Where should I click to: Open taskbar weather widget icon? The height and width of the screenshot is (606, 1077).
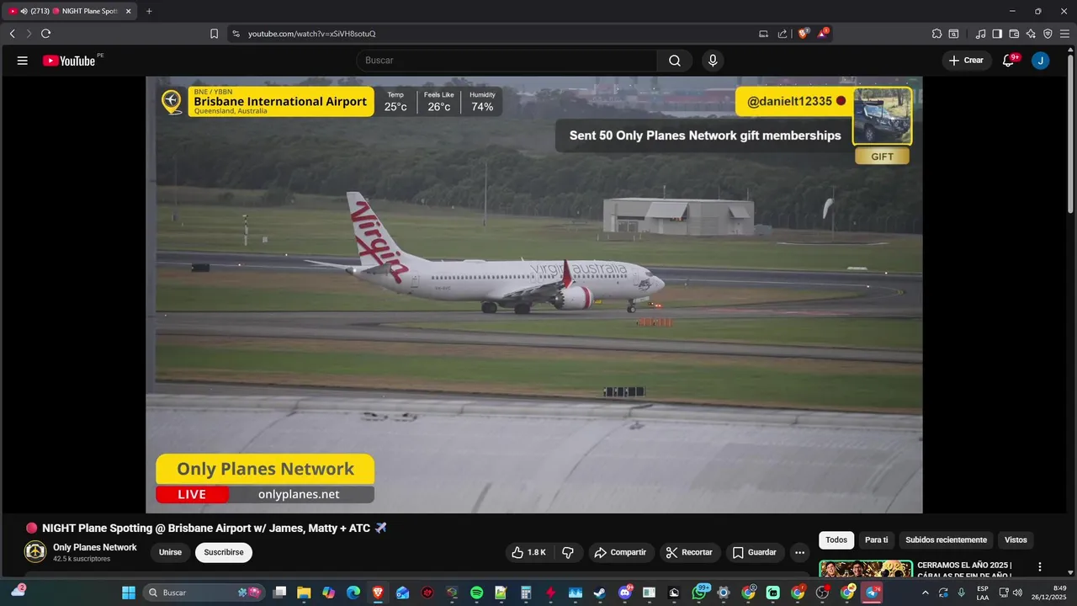point(18,591)
